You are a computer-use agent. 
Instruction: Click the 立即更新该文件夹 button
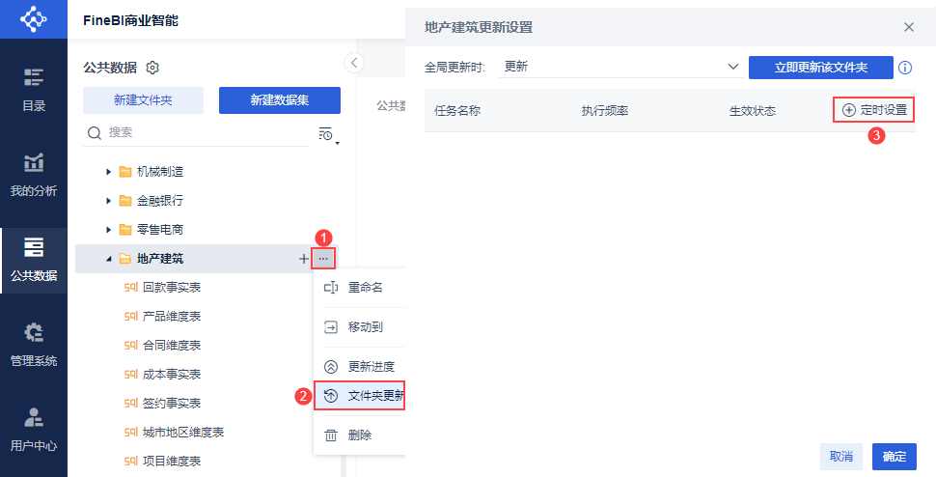(821, 68)
